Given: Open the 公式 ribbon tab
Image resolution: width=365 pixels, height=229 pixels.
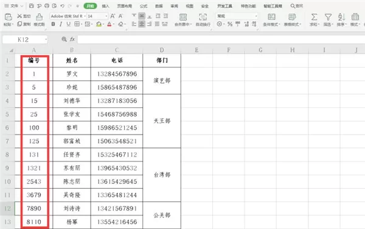Looking at the screenshot, I should click(144, 6).
